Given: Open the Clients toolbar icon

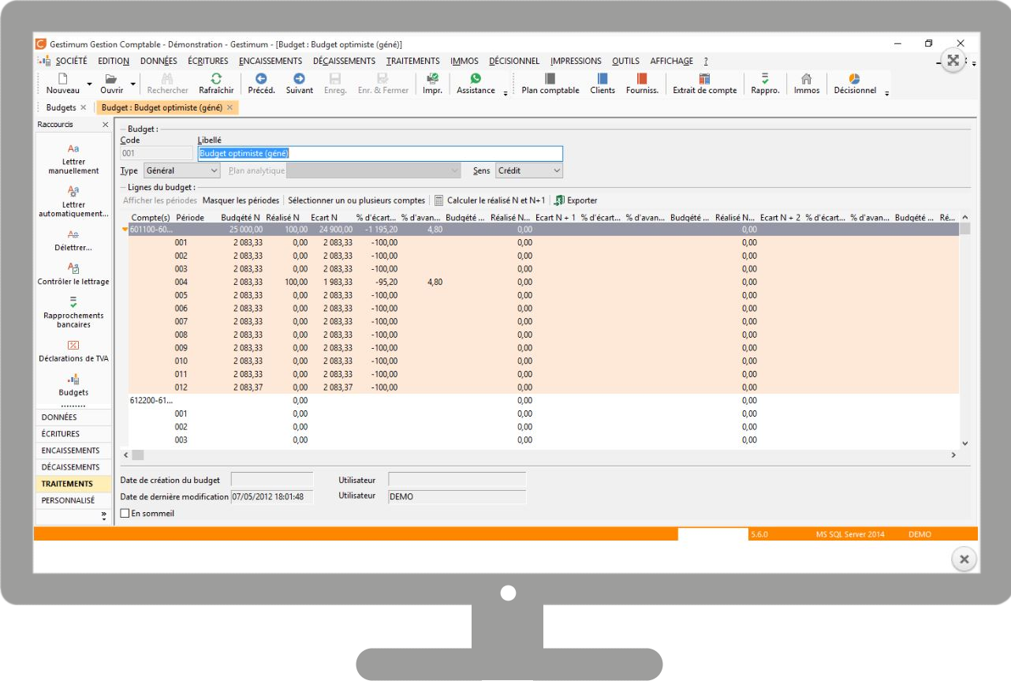Looking at the screenshot, I should coord(602,79).
